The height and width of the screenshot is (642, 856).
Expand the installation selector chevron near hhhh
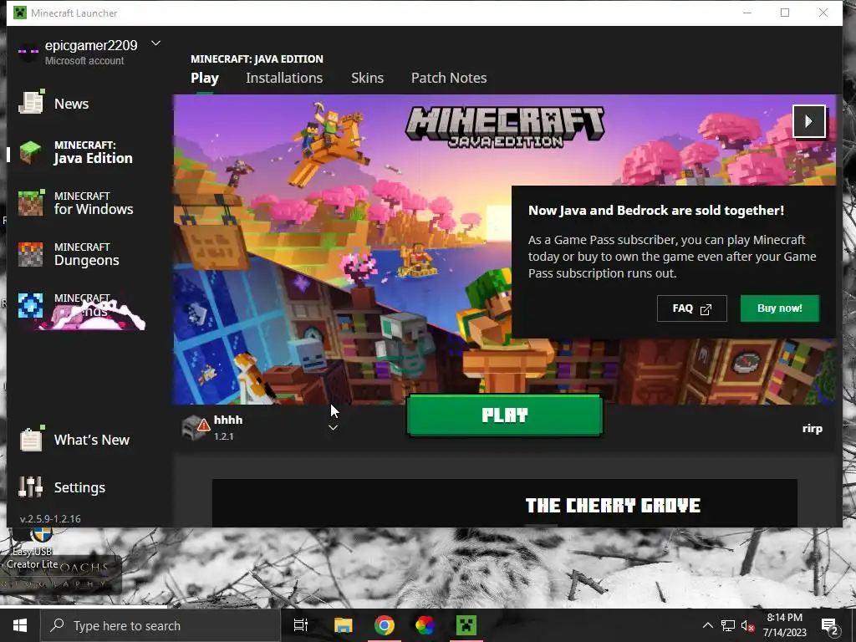click(333, 427)
